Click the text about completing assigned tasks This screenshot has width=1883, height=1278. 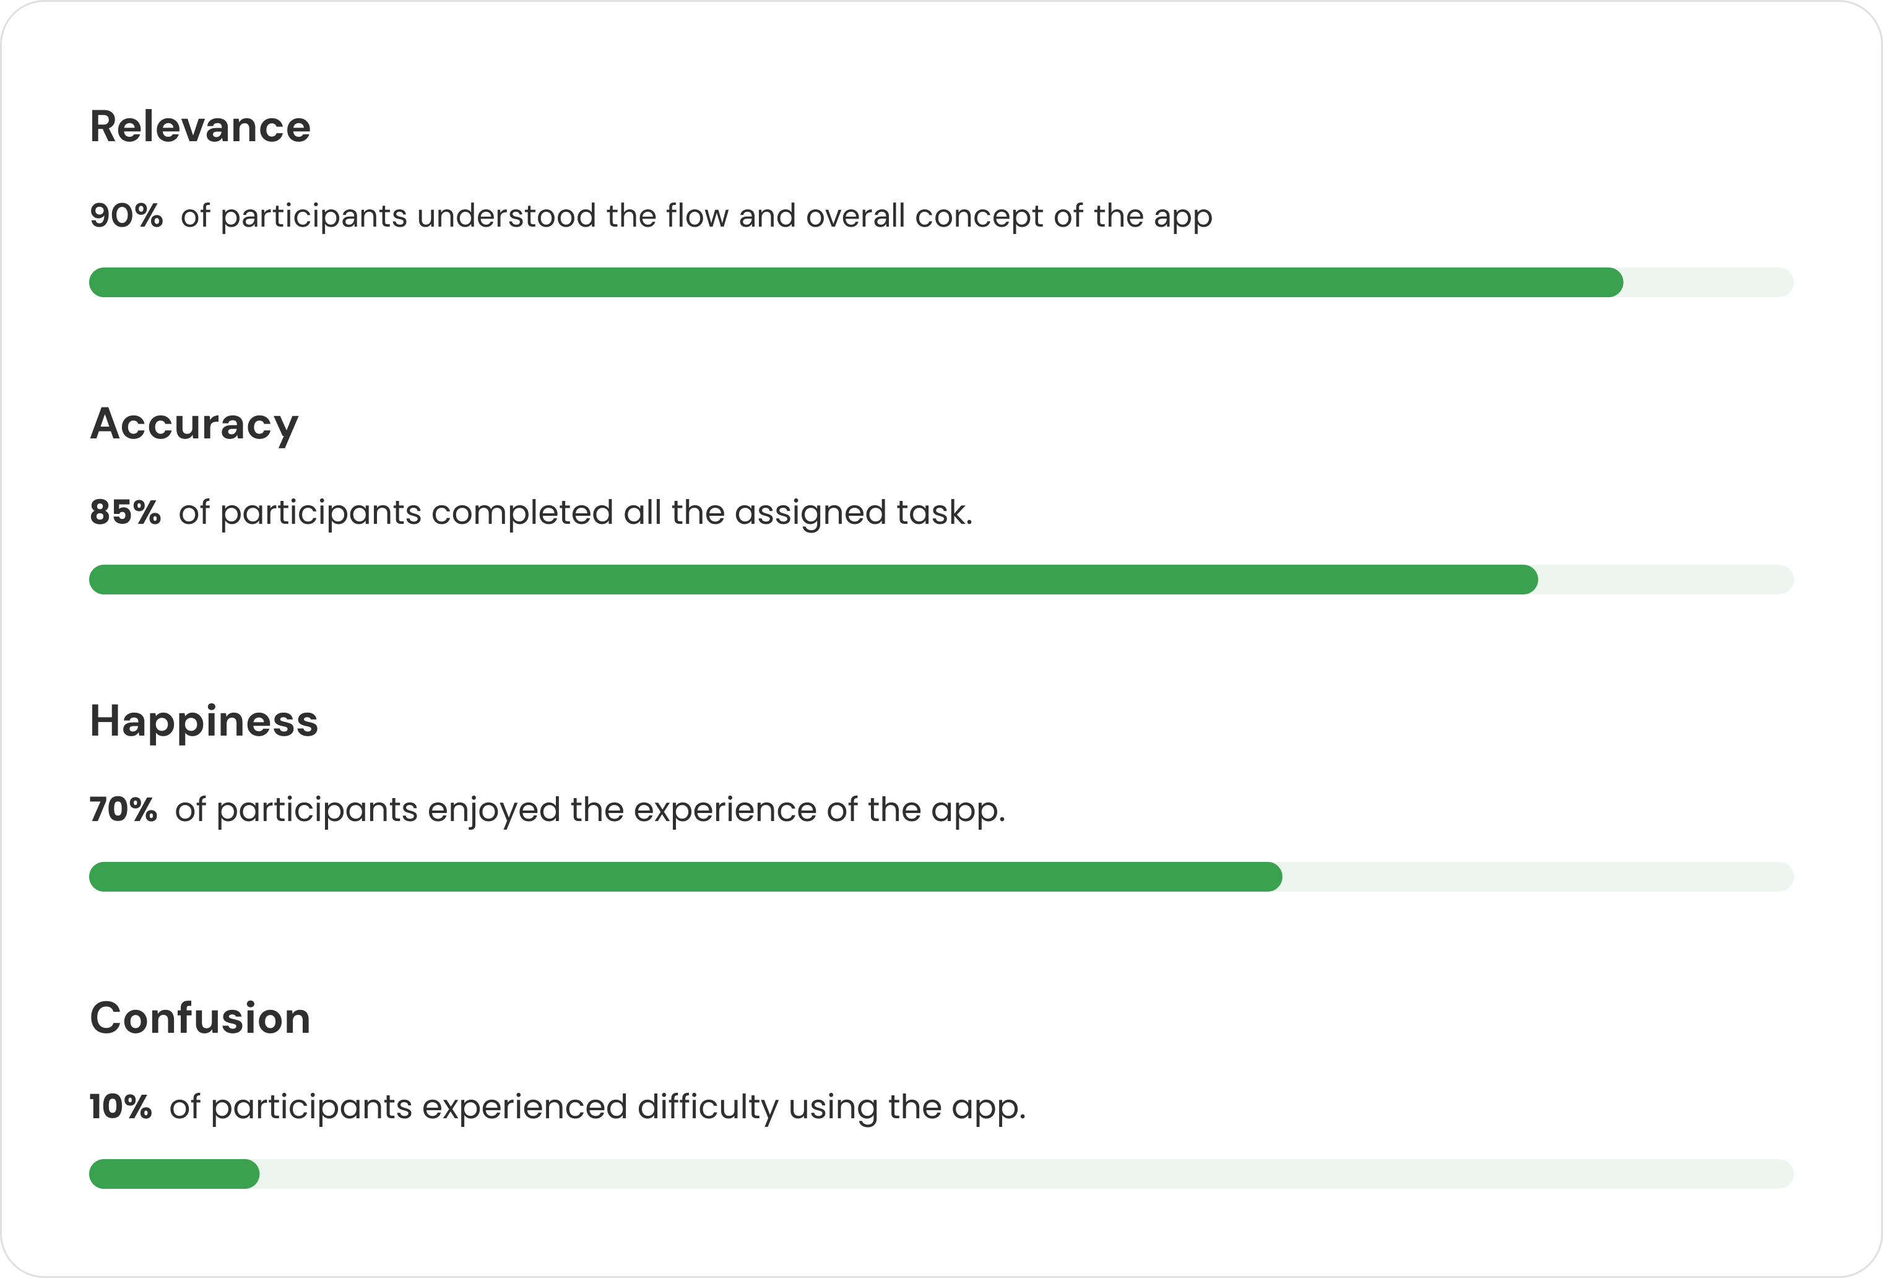[575, 512]
